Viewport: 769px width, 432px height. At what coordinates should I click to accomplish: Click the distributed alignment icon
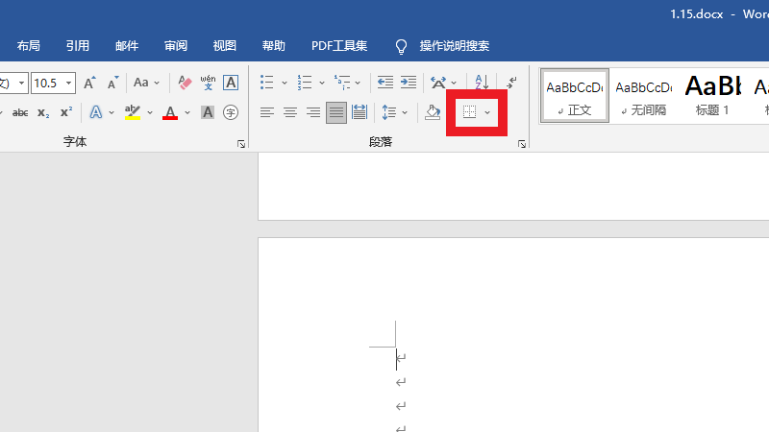click(x=360, y=112)
